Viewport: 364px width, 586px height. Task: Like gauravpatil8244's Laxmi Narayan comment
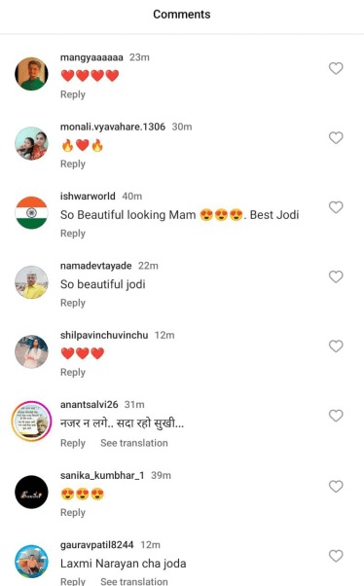[x=336, y=556]
